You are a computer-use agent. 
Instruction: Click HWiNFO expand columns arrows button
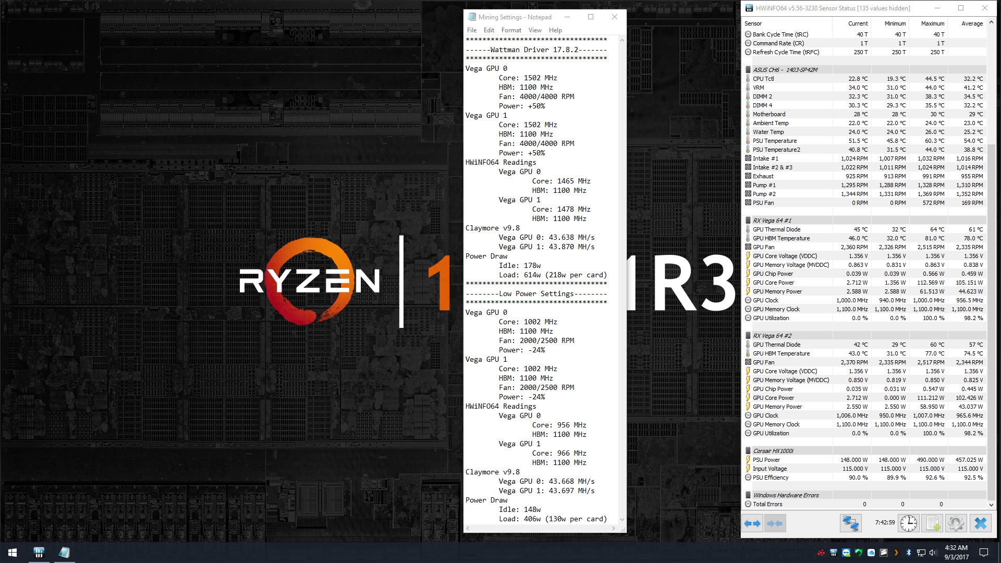click(752, 523)
